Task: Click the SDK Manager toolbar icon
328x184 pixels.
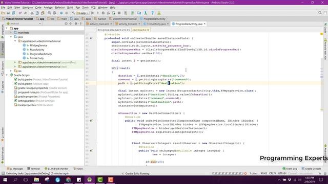Action: click(146, 13)
